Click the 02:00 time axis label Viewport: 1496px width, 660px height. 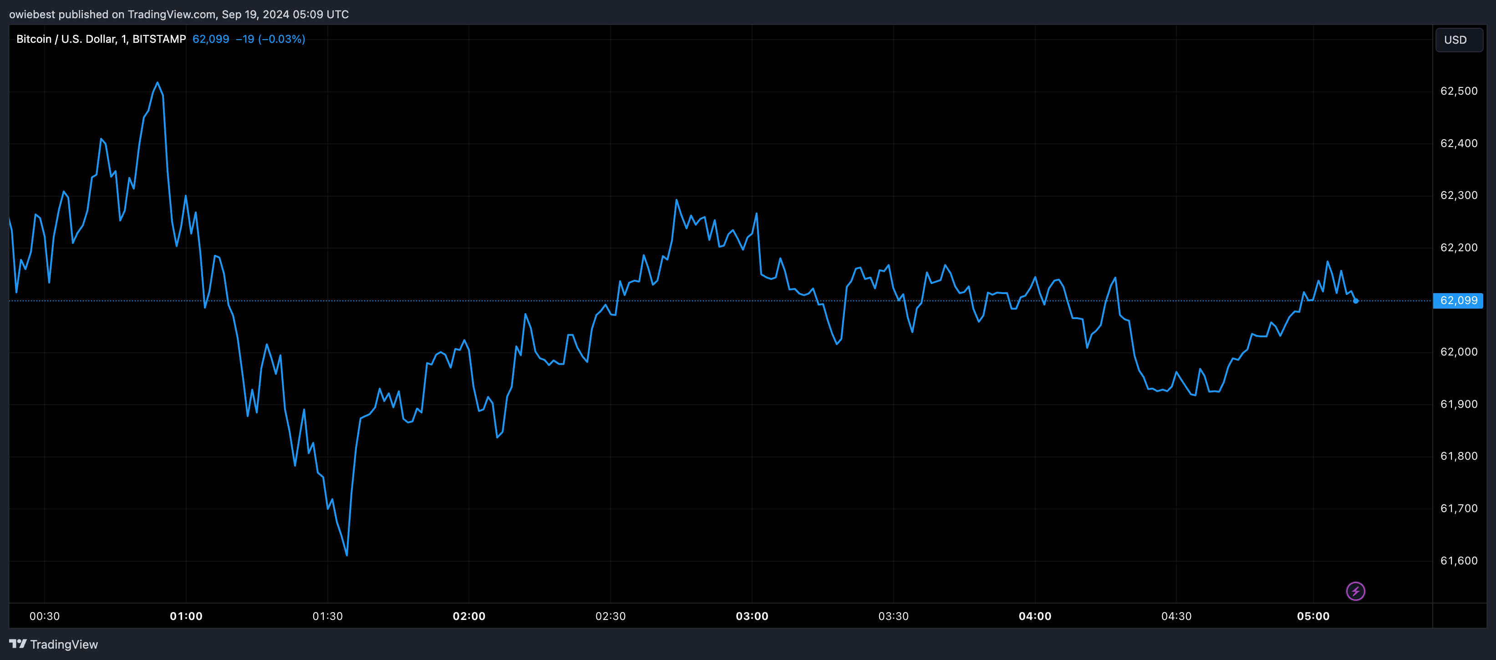469,616
